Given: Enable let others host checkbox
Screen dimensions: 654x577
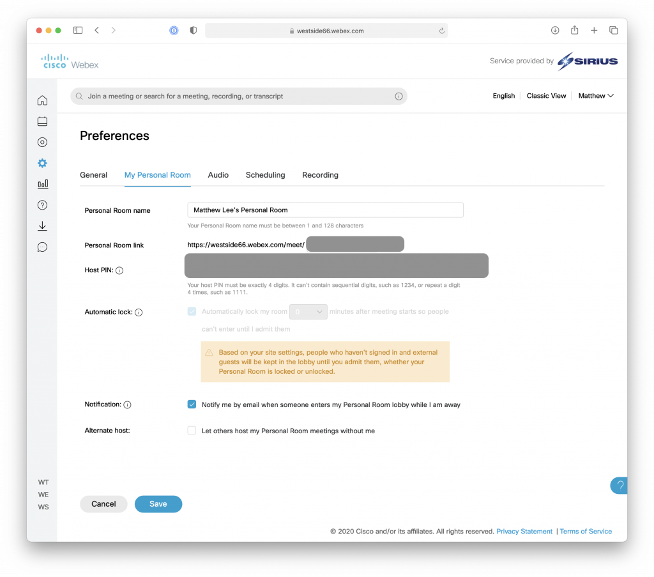Looking at the screenshot, I should click(192, 431).
